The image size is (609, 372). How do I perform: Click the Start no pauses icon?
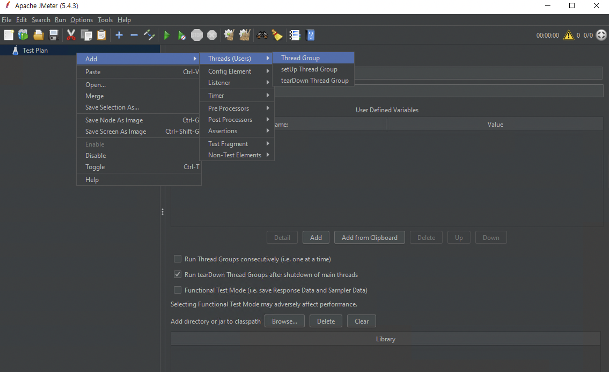tap(182, 35)
